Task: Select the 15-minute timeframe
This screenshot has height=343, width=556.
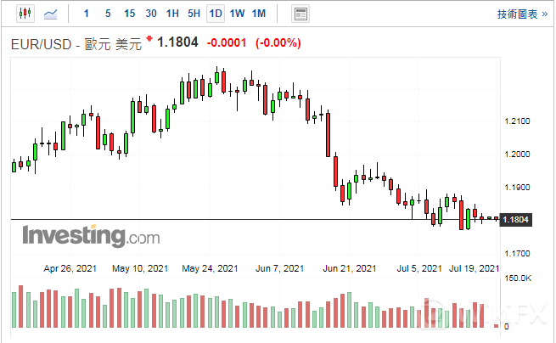Action: pos(129,14)
